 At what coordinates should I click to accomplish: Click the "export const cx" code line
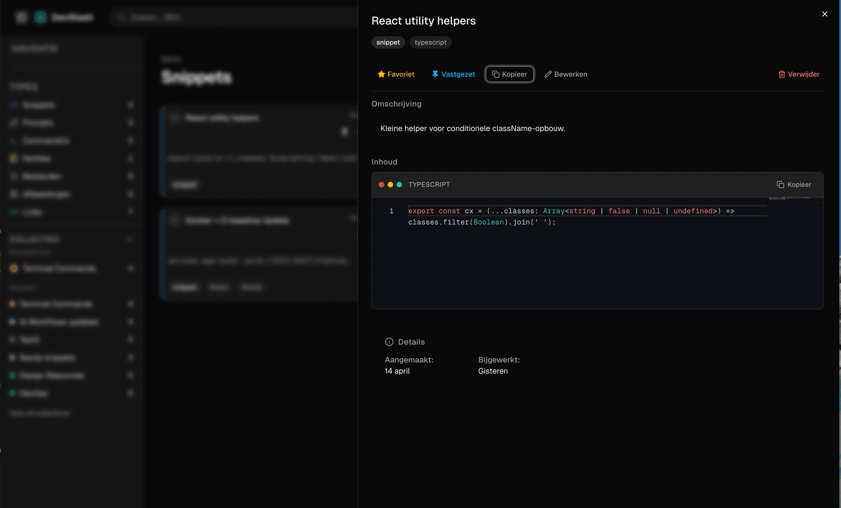tap(571, 211)
